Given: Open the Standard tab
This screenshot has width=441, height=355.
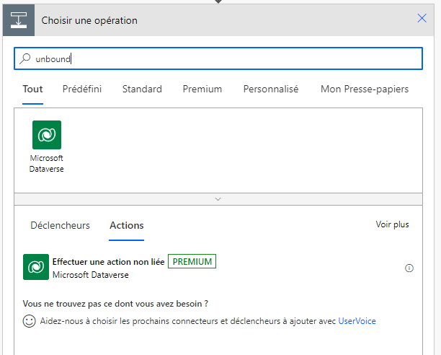Looking at the screenshot, I should [x=142, y=89].
